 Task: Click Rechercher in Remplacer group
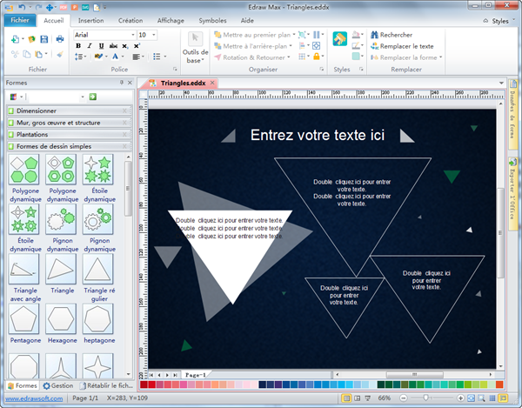point(391,35)
